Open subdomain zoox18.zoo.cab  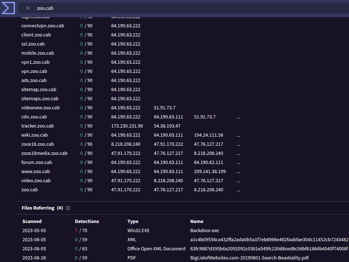click(x=38, y=144)
